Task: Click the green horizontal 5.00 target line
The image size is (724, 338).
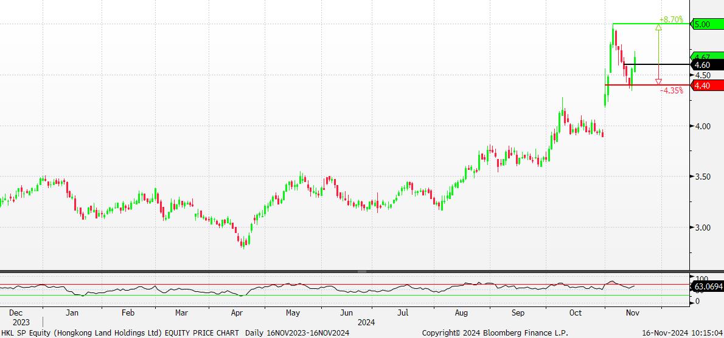Action: (651, 24)
